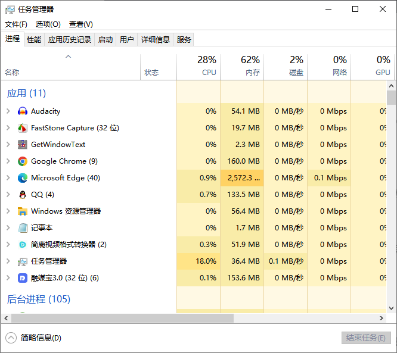The width and height of the screenshot is (397, 353).
Task: Open the 文件(F) menu
Action: tap(16, 24)
